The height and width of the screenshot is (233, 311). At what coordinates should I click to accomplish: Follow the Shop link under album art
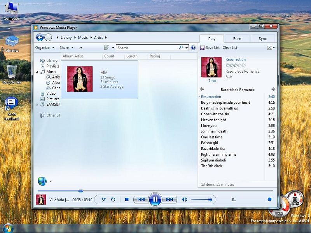(212, 80)
